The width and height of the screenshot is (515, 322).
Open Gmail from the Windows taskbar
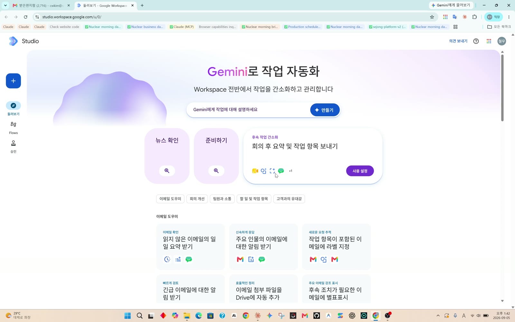[305, 316]
